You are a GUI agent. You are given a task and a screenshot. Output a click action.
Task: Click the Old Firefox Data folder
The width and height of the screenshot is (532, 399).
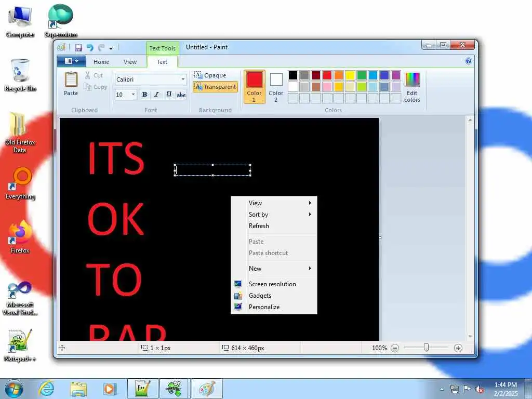pos(20,132)
